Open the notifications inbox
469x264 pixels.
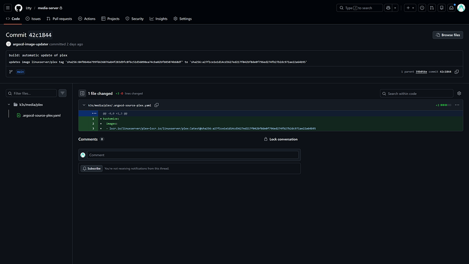(x=451, y=8)
